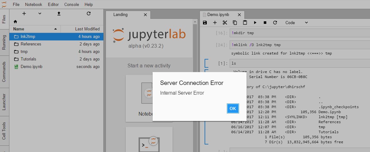Select the tmp folder in the file list

(x=56, y=51)
